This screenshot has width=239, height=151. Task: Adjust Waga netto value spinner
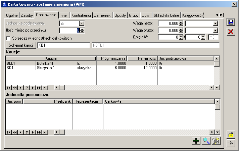[x=181, y=23]
